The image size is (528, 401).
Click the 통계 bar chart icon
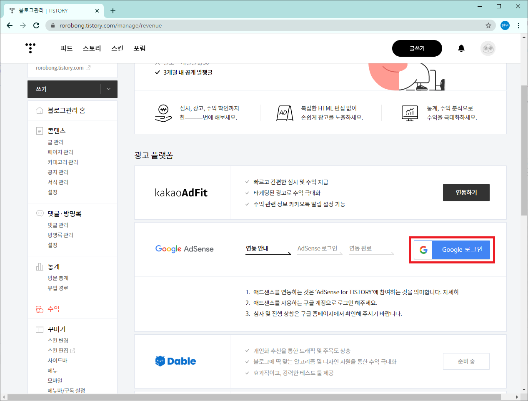tap(40, 267)
